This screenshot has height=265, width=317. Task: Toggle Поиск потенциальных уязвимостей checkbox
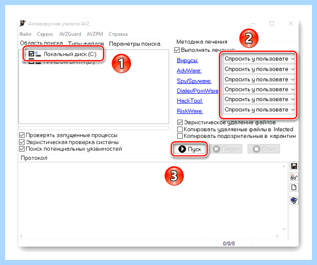click(x=21, y=149)
